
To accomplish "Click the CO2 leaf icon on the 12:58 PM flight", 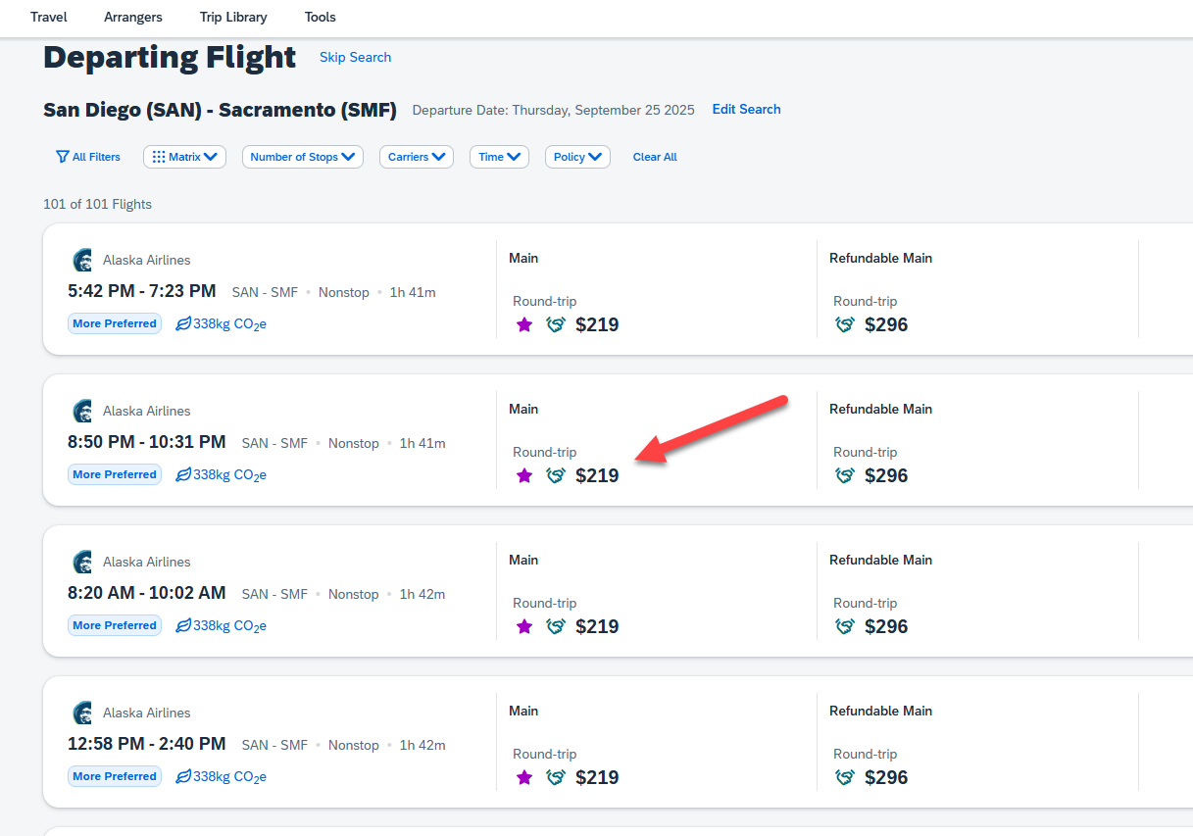I will pyautogui.click(x=182, y=776).
